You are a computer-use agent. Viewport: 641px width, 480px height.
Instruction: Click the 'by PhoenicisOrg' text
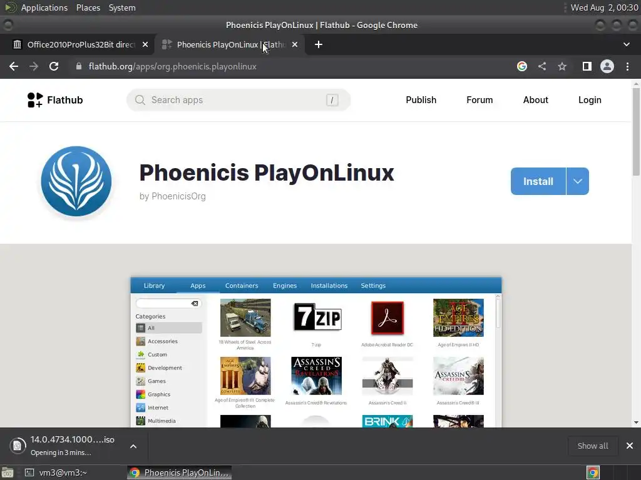[x=173, y=196]
